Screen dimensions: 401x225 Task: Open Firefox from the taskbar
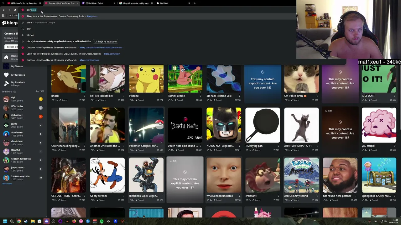pyautogui.click(x=74, y=222)
